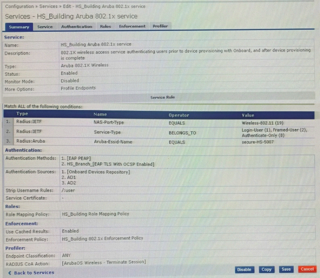
Task: Click Configuration in the breadcrumb
Action: tap(19, 6)
